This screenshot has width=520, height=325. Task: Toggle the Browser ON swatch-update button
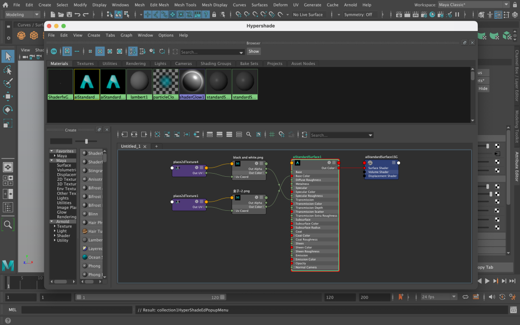54,51
